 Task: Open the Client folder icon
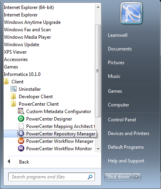pos(6,82)
